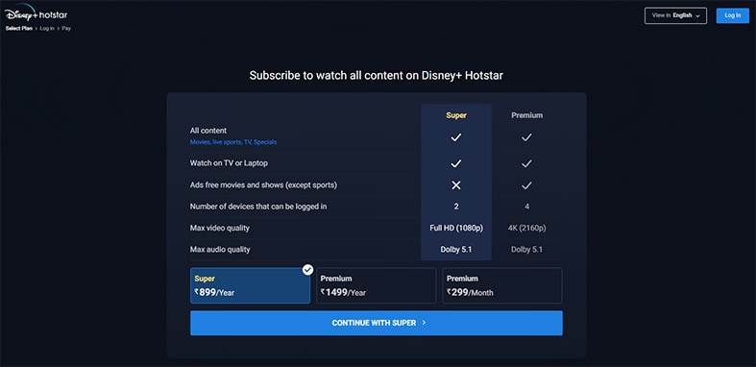The image size is (756, 367).
Task: Click Super checkmark for All content row
Action: click(x=456, y=137)
